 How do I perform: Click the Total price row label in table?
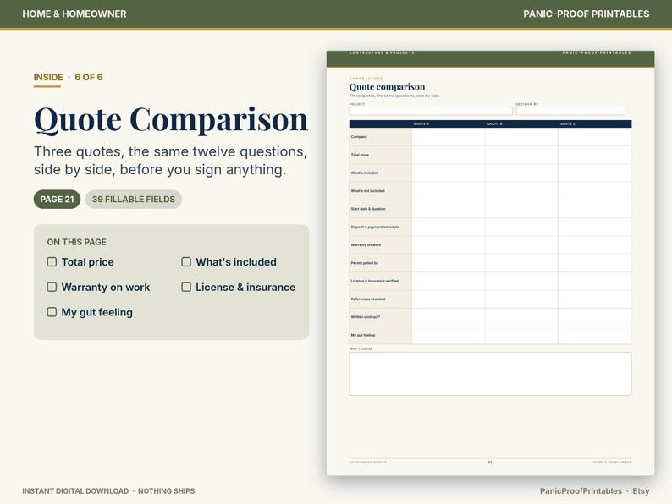tap(360, 155)
